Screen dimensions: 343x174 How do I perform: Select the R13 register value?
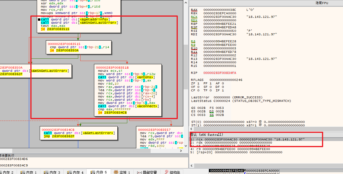(x=220, y=59)
